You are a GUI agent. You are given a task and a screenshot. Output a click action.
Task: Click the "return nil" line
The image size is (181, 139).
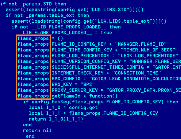click(37, 131)
